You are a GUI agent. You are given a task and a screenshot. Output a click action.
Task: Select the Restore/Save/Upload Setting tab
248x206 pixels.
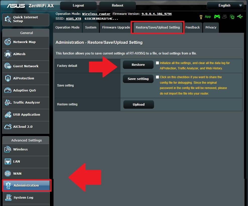click(158, 27)
